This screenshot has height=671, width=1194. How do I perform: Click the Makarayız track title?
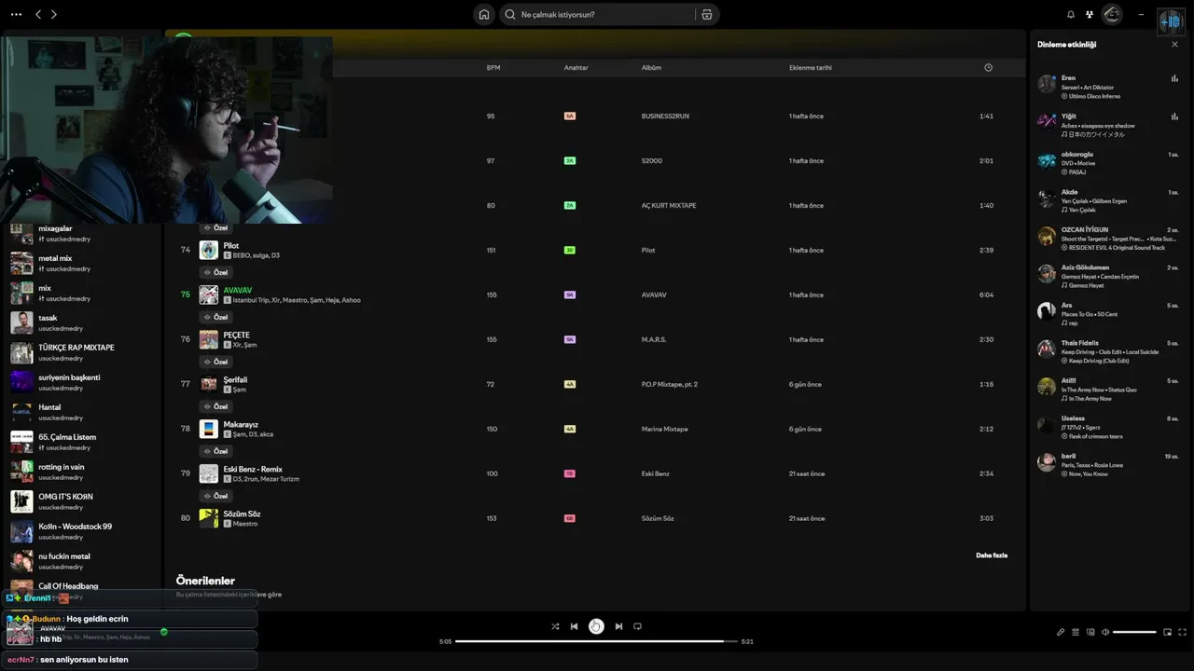[242, 424]
